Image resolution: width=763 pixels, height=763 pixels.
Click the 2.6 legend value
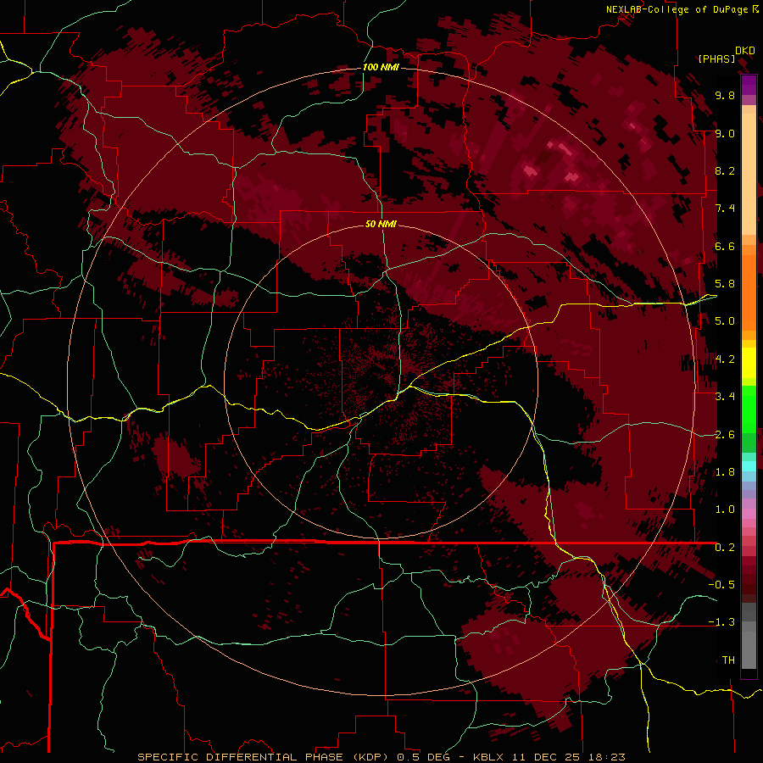[x=725, y=435]
